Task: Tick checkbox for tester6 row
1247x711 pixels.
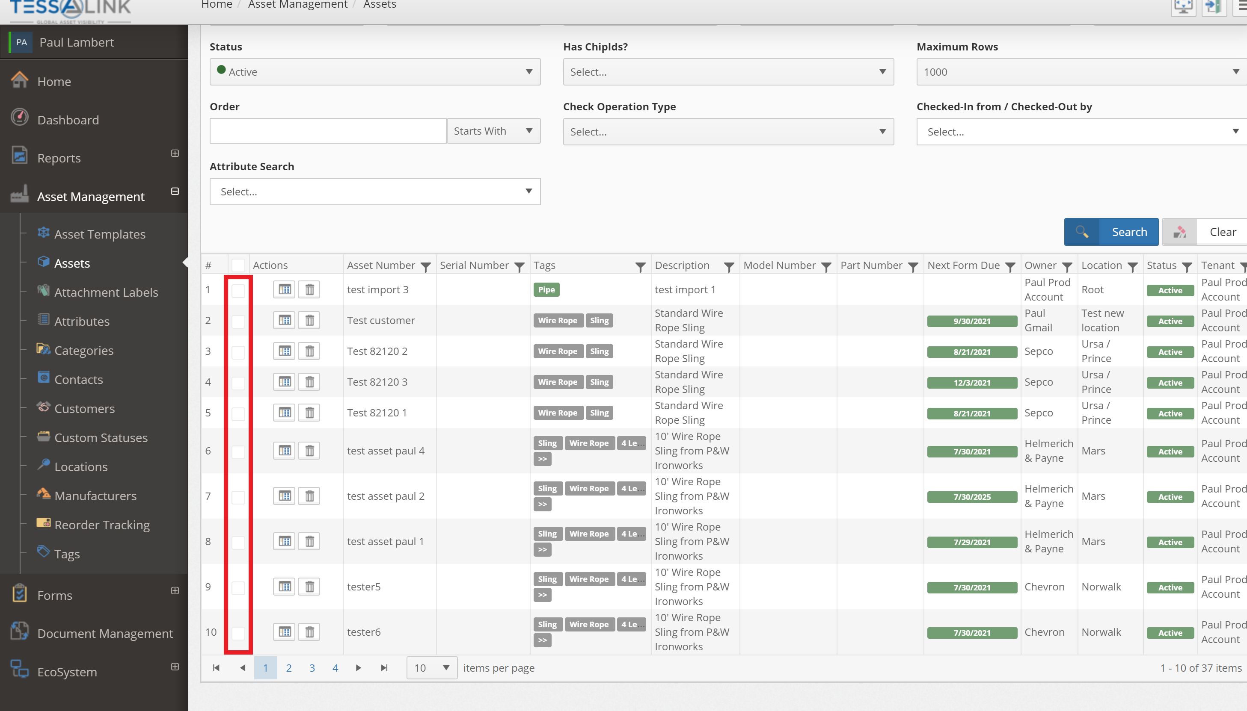Action: [x=238, y=633]
